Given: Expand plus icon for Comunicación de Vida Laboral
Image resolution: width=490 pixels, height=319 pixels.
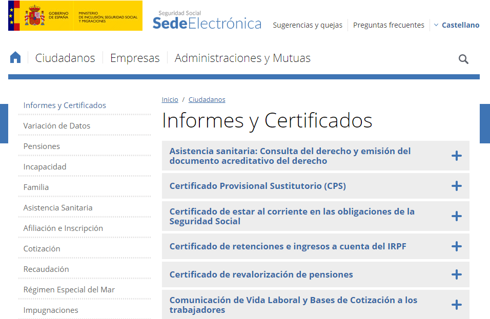Looking at the screenshot, I should tap(457, 305).
